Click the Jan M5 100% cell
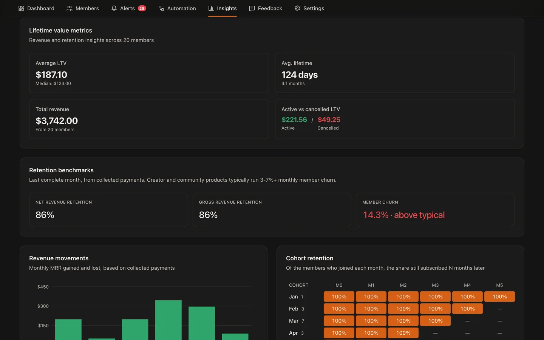The image size is (544, 340). 499,297
